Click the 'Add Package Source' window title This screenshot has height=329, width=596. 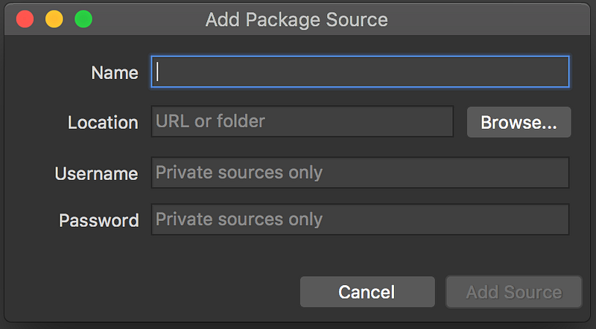[297, 19]
